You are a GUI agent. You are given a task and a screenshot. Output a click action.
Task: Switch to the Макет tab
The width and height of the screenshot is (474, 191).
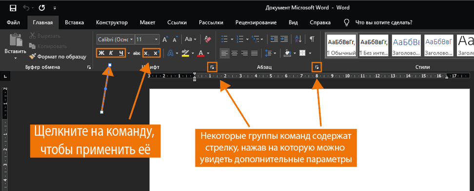click(148, 22)
